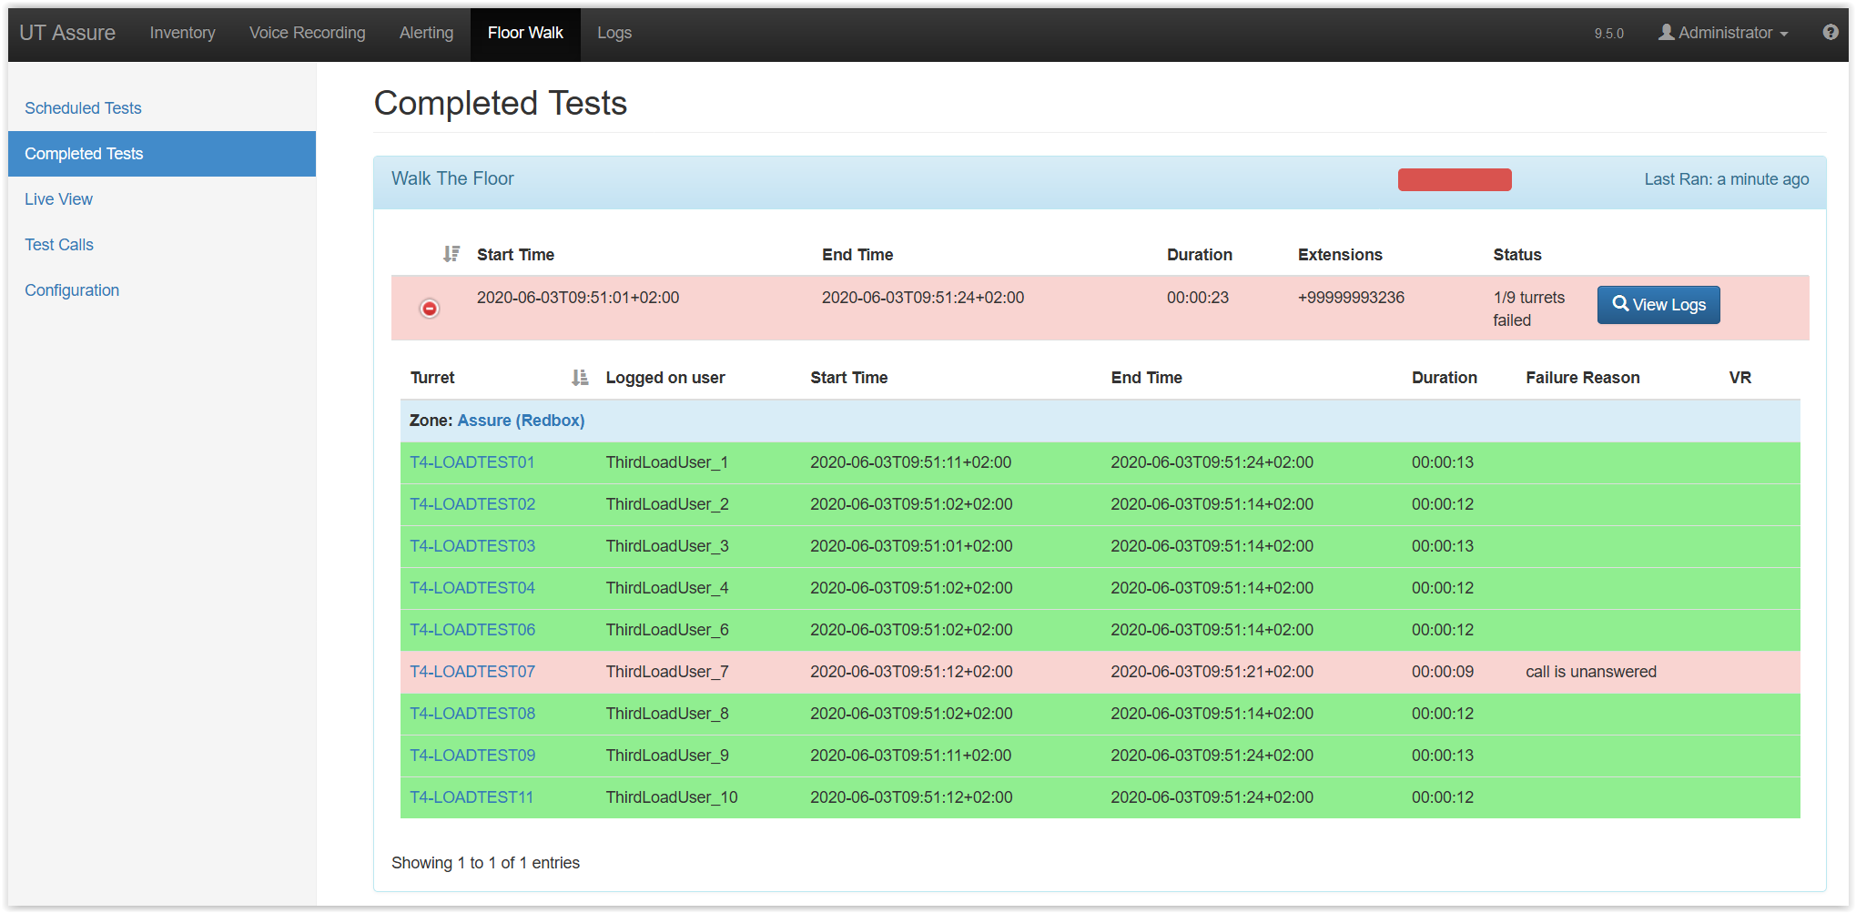1856x913 pixels.
Task: Open the Configuration sidebar link
Action: click(72, 290)
